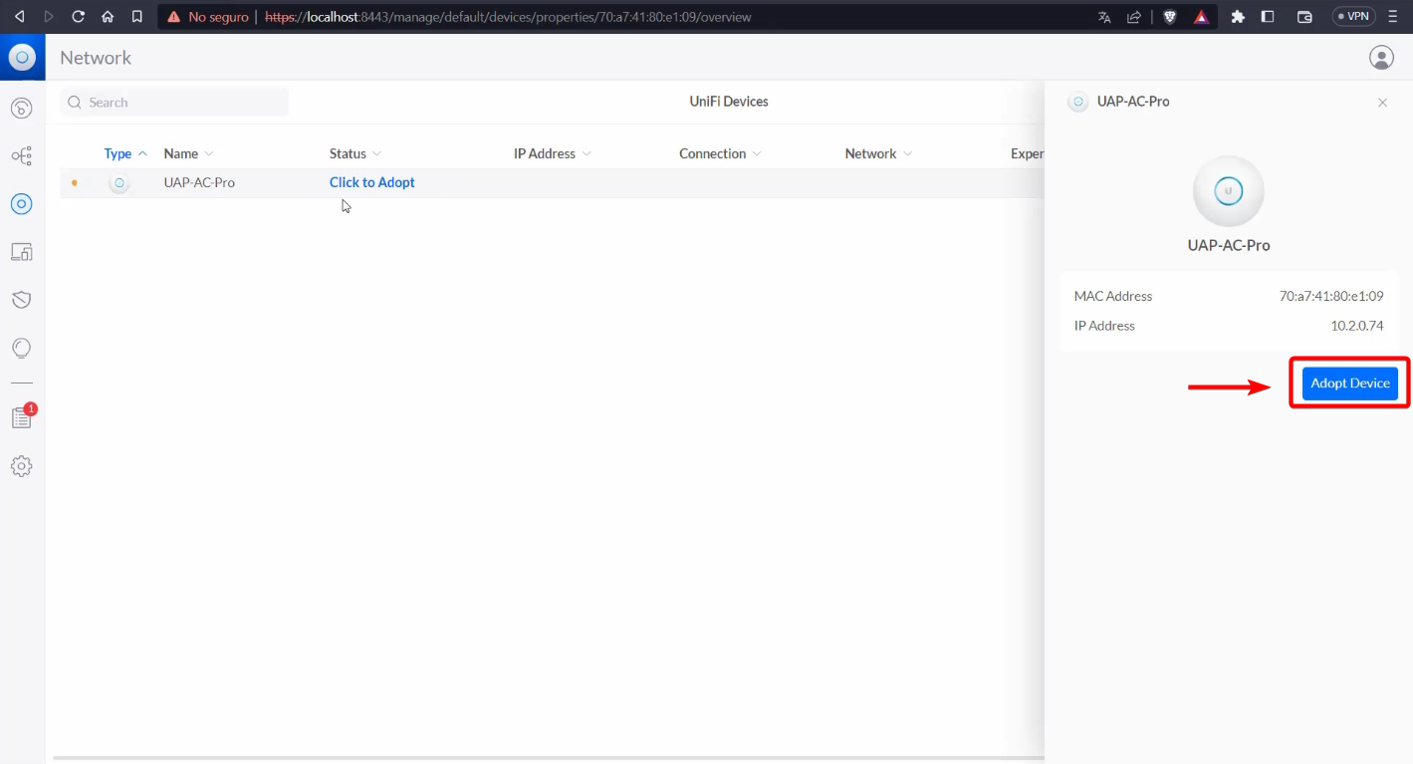Open the Client Devices icon in the sidebar
The width and height of the screenshot is (1413, 764).
pos(22,251)
